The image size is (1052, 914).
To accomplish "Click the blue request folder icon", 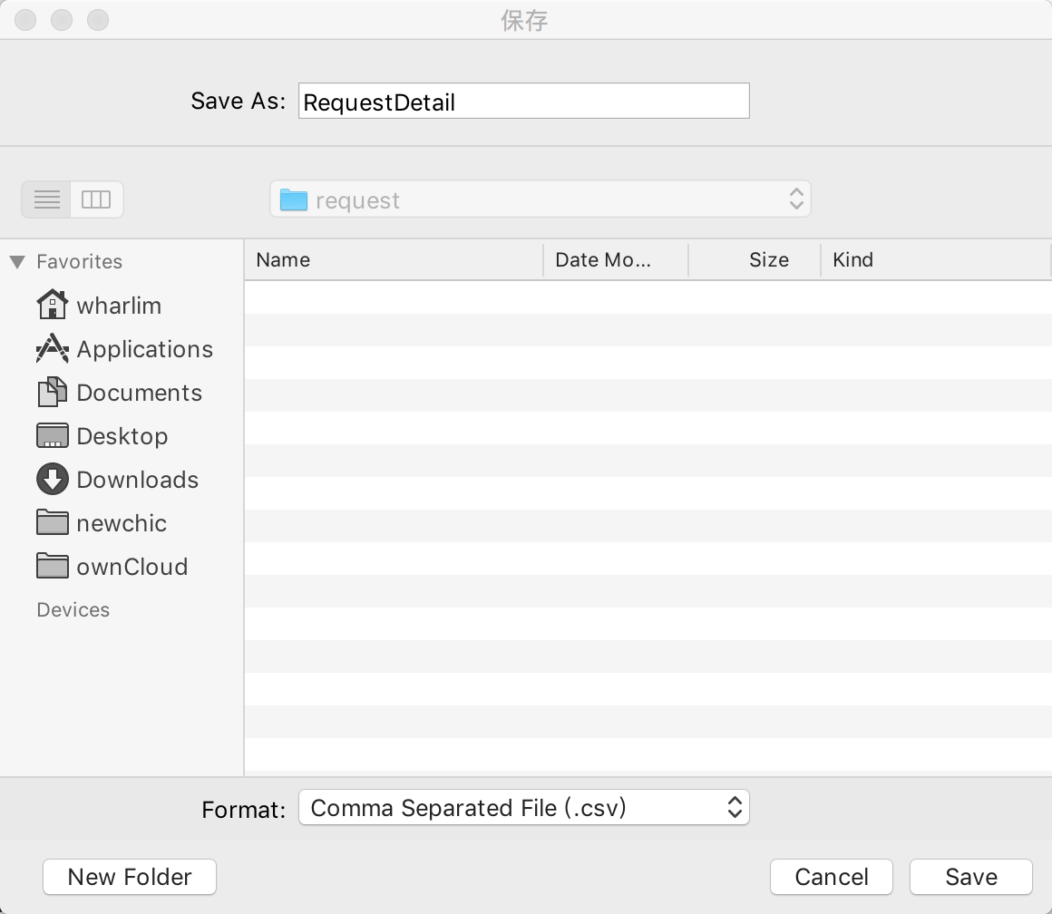I will point(293,199).
